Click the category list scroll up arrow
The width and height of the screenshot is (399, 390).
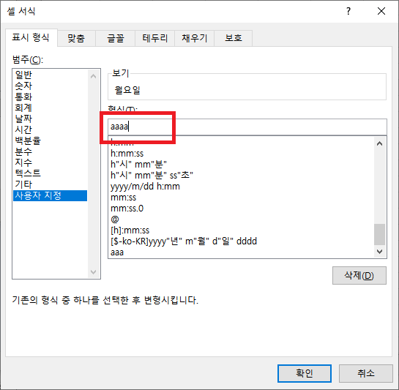(94, 76)
